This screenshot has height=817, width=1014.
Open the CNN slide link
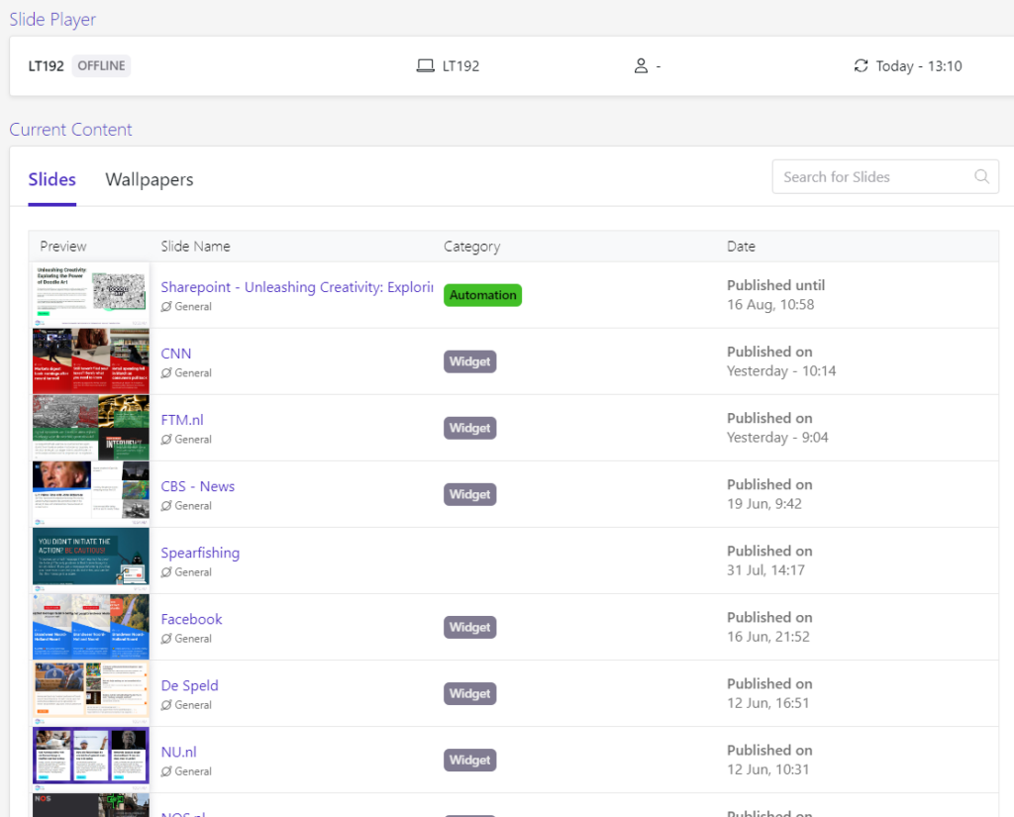tap(176, 354)
